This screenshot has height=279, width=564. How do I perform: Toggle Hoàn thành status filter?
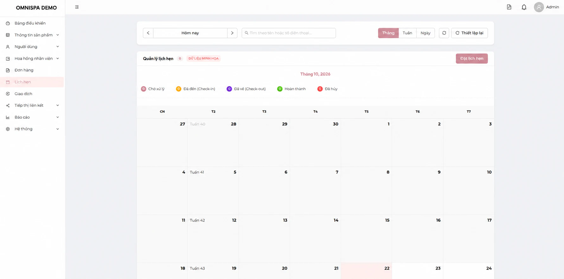(x=291, y=89)
